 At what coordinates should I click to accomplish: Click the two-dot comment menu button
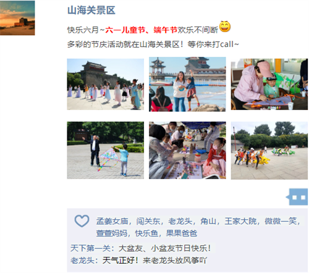point(298,197)
